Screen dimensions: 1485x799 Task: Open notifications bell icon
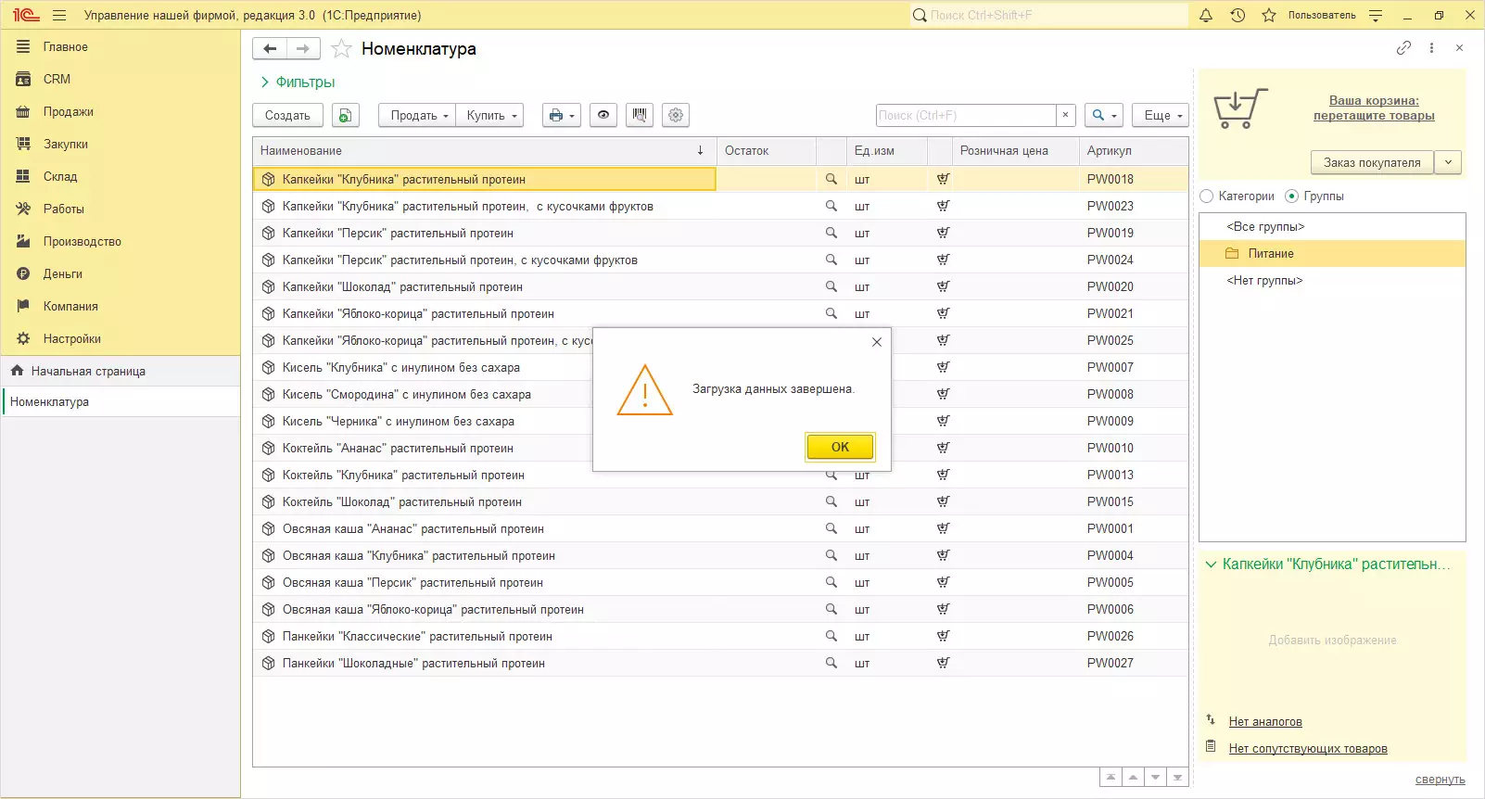coord(1206,15)
